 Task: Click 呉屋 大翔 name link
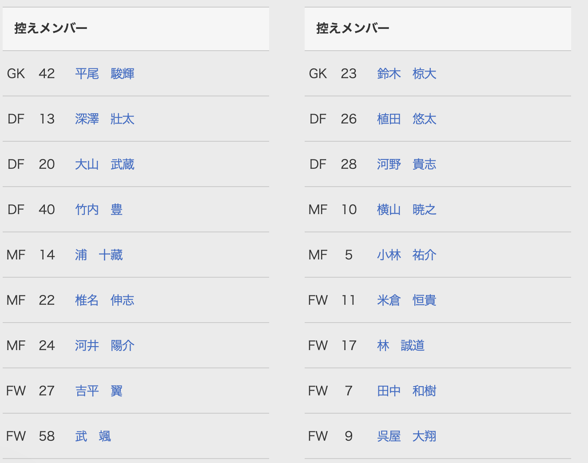(406, 436)
